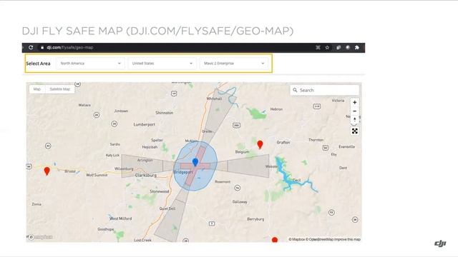
Task: Click the Improve this map link
Action: pos(347,239)
